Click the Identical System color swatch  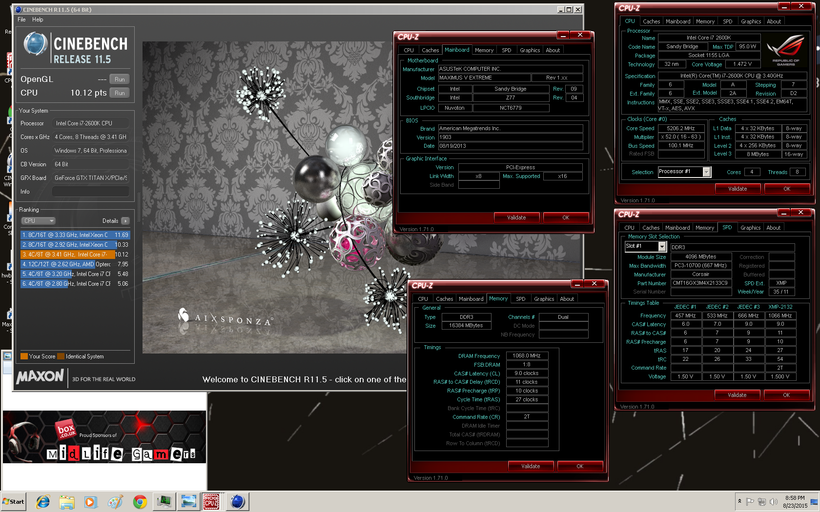[61, 356]
